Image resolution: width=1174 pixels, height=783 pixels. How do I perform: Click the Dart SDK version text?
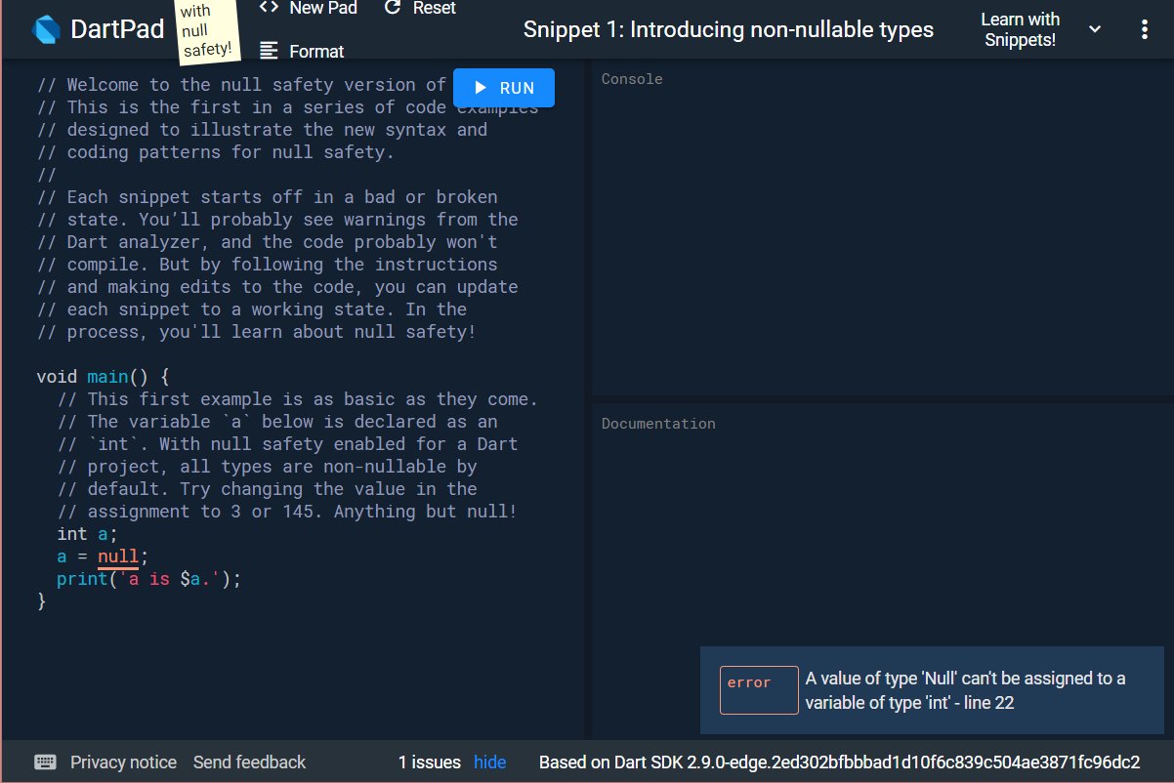(x=840, y=762)
